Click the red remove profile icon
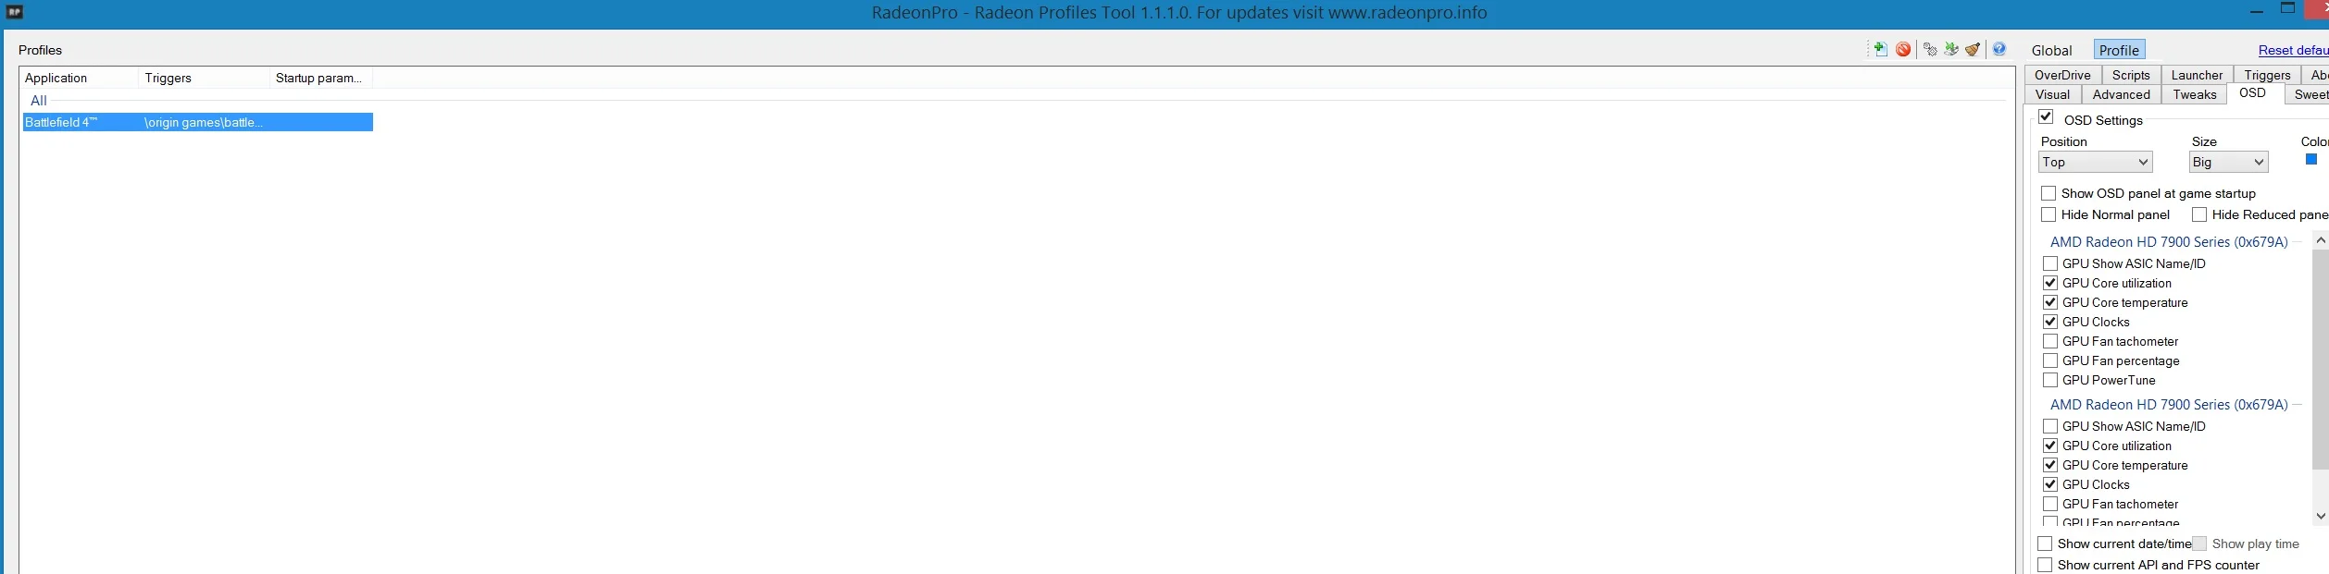The height and width of the screenshot is (574, 2329). coord(1903,49)
